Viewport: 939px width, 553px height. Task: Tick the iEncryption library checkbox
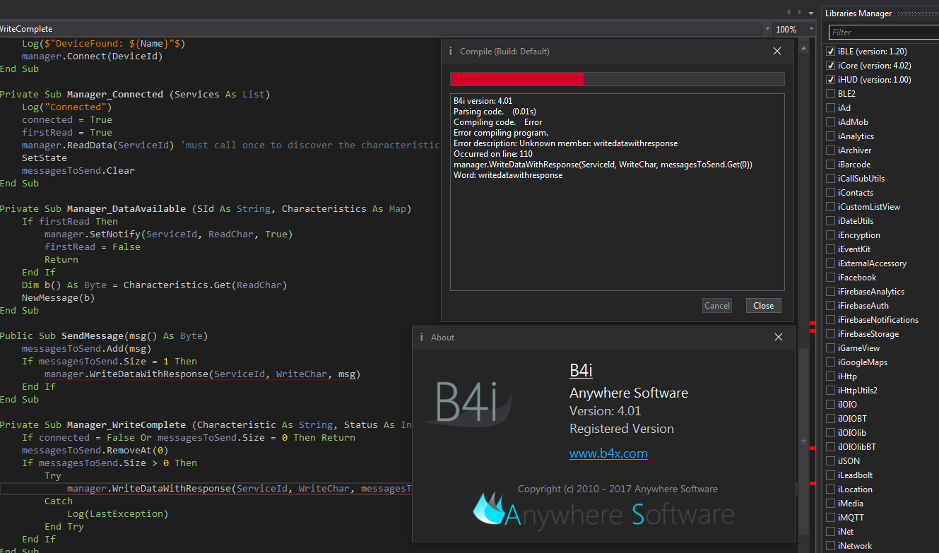[832, 235]
